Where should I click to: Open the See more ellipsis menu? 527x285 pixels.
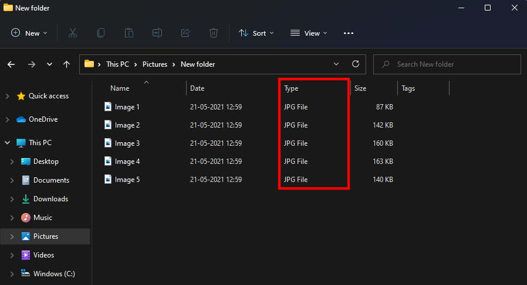(x=349, y=33)
